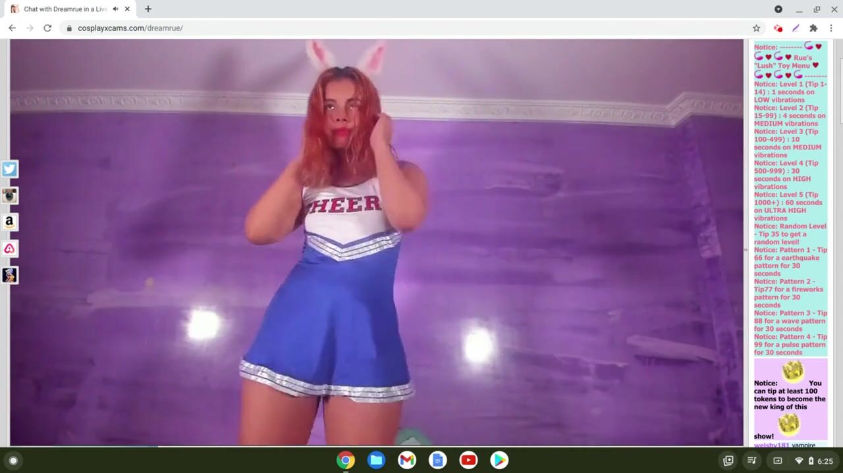Open the Instagram icon link
The width and height of the screenshot is (843, 473).
pyautogui.click(x=9, y=195)
